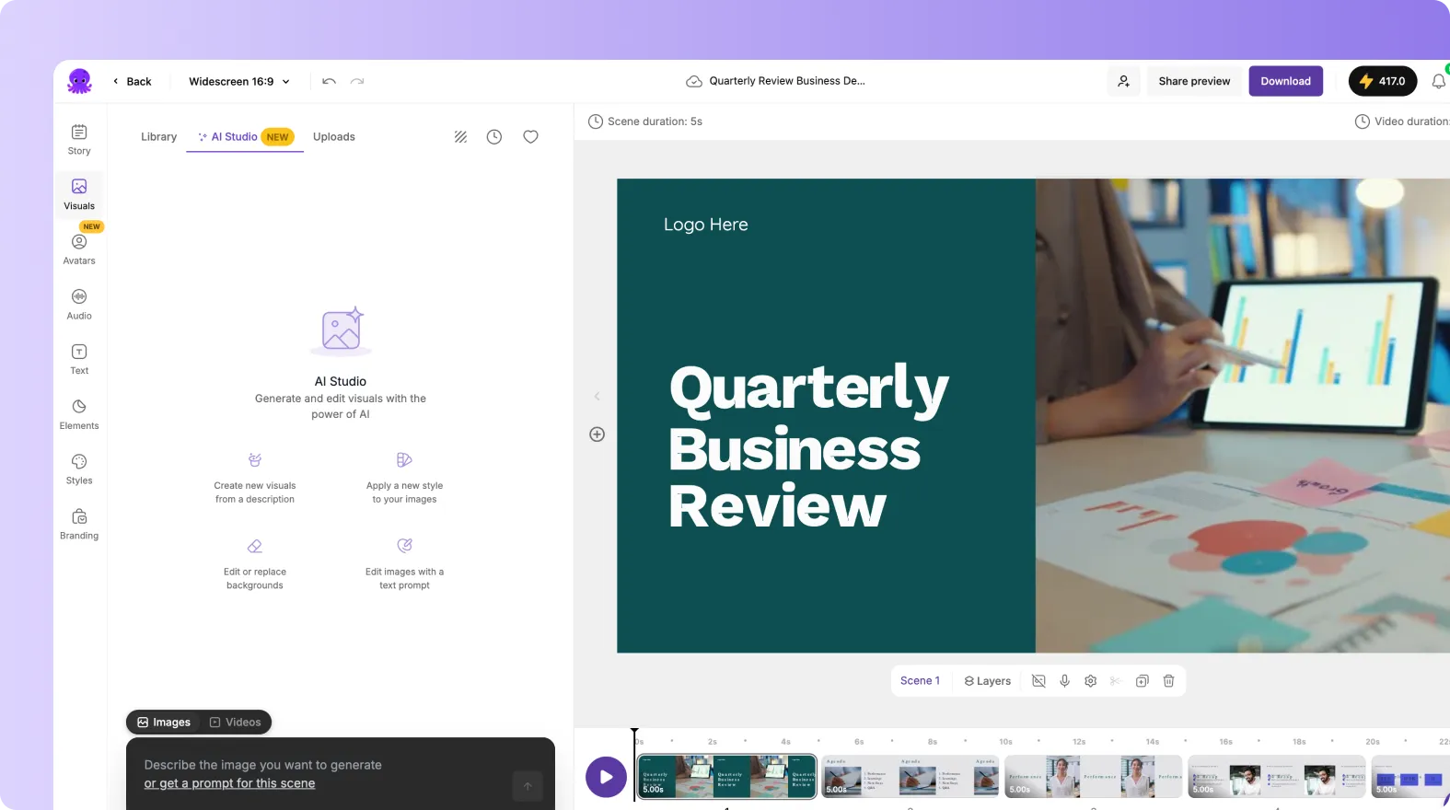Open the Layers panel
The image size is (1450, 810).
tap(987, 681)
